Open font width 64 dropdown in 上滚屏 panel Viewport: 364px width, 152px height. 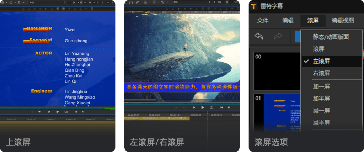[x=94, y=2]
